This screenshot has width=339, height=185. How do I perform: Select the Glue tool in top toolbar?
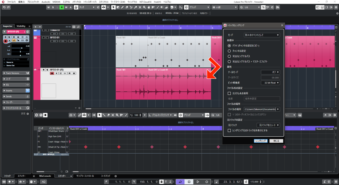coord(135,7)
